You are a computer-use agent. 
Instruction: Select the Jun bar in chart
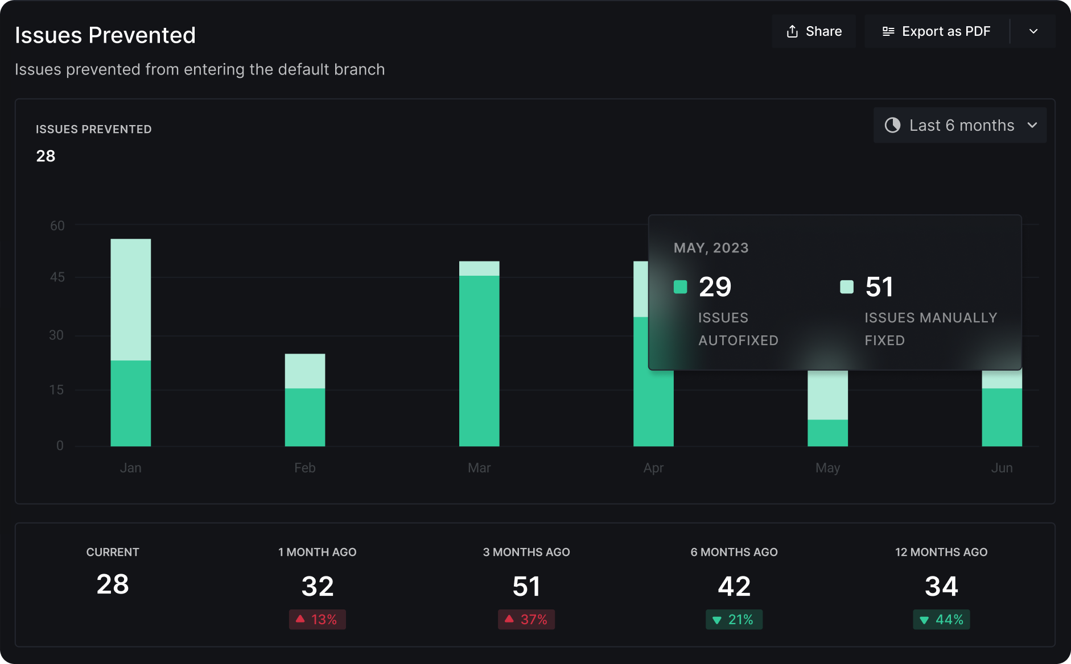[x=1002, y=408]
